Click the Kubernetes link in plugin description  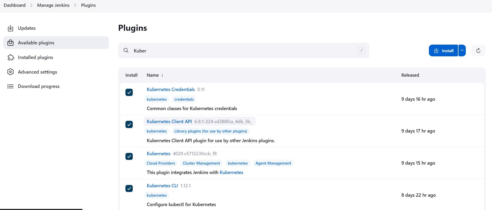point(231,172)
